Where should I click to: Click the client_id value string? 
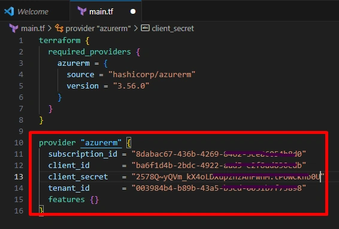pyautogui.click(x=219, y=166)
